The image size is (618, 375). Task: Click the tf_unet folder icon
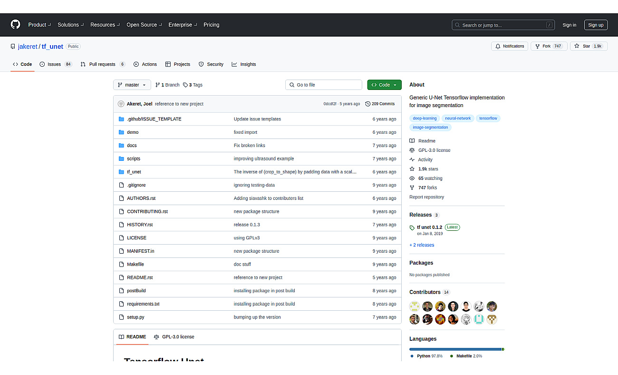121,172
